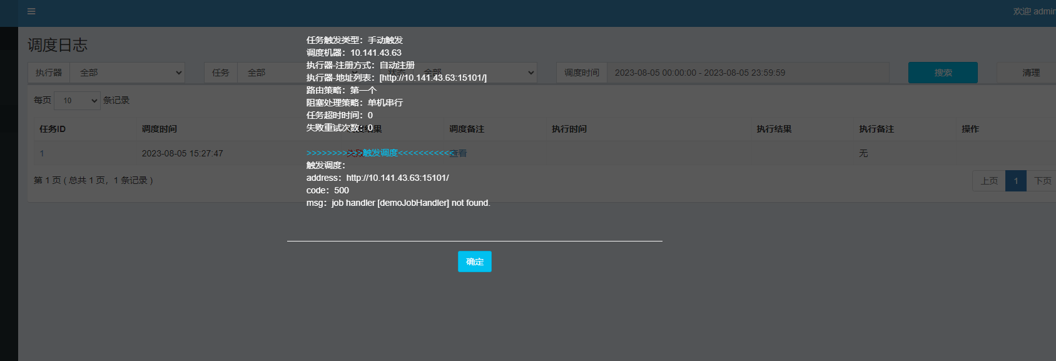1056x361 pixels.
Task: Go to previous page with 上页
Action: coord(989,181)
